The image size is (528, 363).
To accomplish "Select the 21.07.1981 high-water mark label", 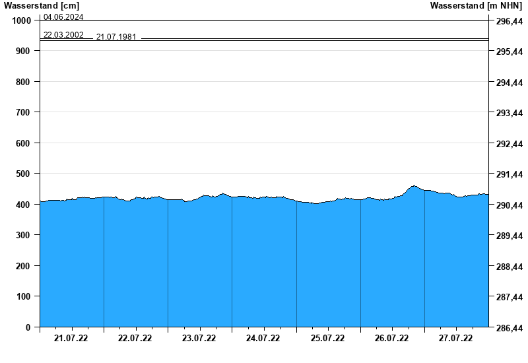I will [x=116, y=37].
